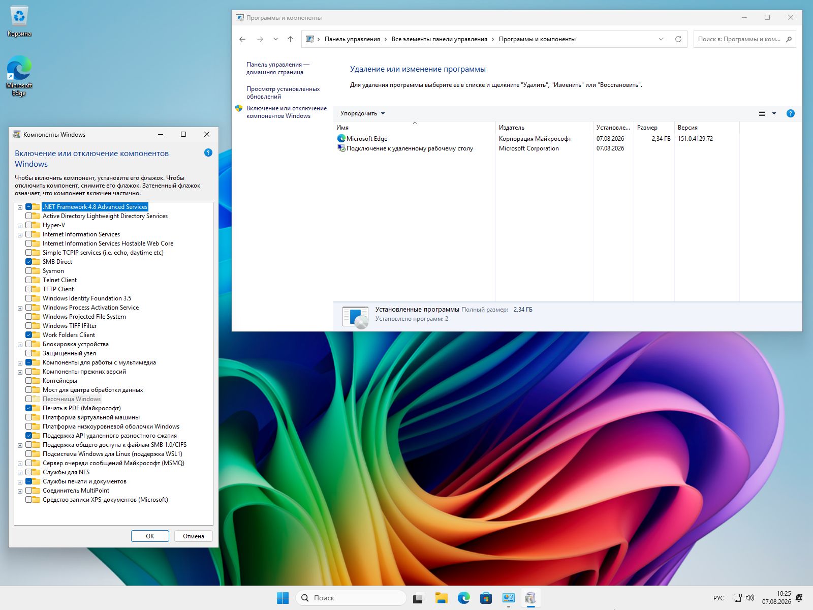Click the Все элементы панели управления breadcrumb
The height and width of the screenshot is (610, 813).
pyautogui.click(x=440, y=39)
